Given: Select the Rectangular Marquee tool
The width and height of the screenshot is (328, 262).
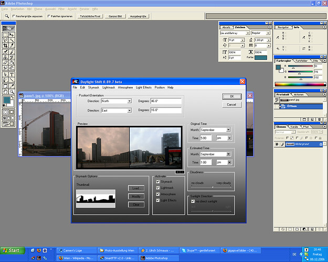Looking at the screenshot, I should pyautogui.click(x=5, y=35).
